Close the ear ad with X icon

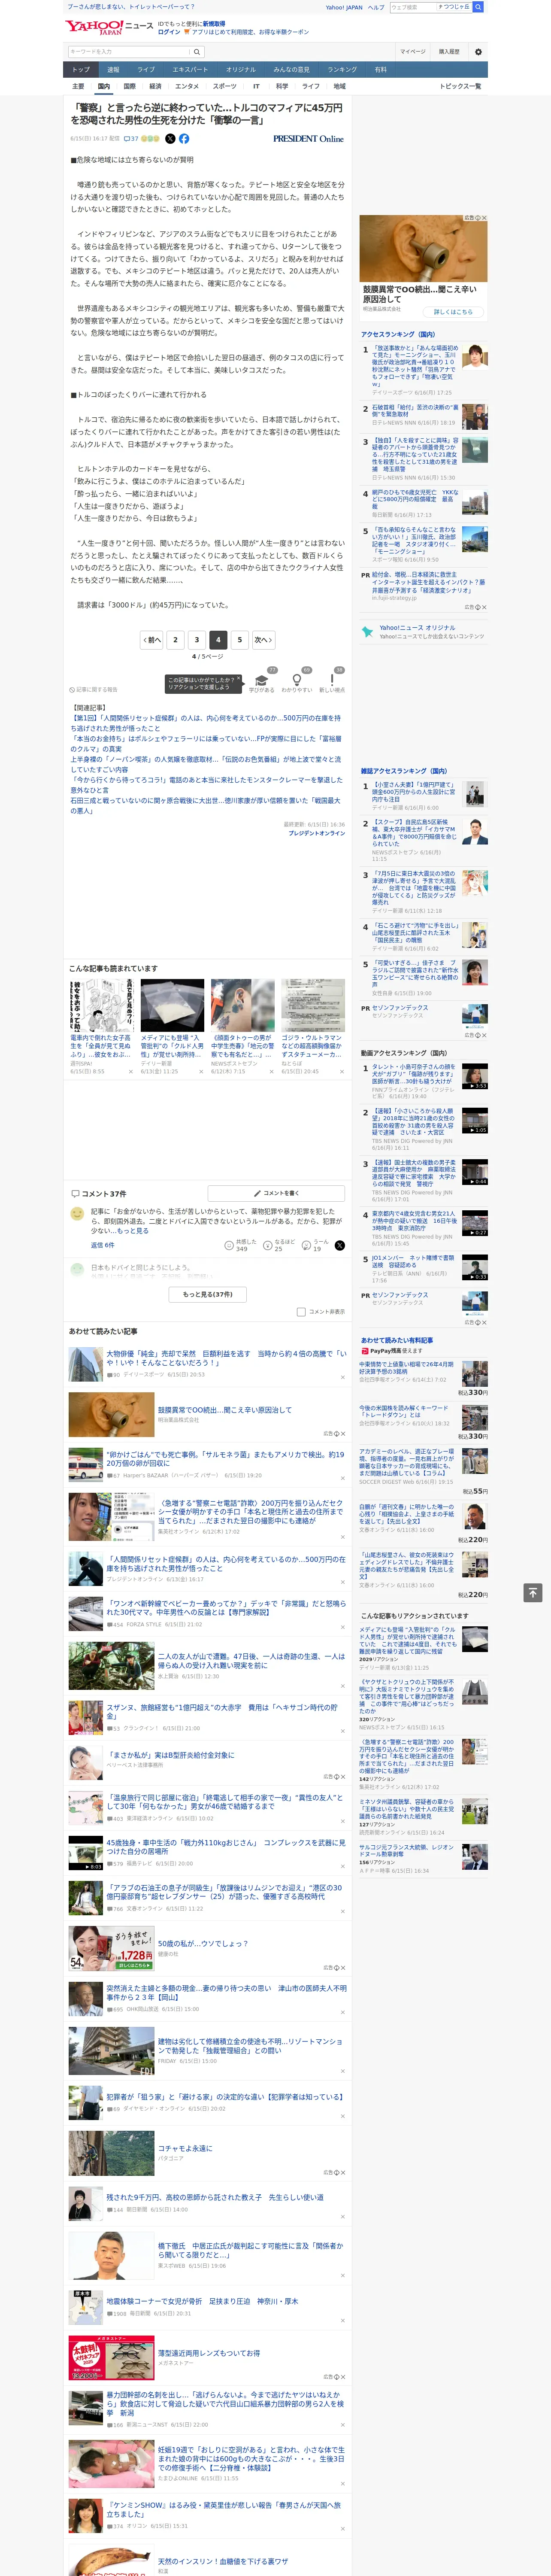click(484, 218)
